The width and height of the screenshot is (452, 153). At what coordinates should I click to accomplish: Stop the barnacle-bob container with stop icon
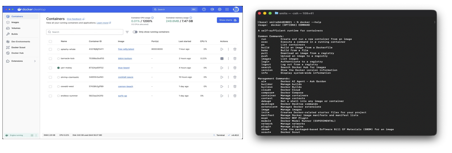click(222, 59)
